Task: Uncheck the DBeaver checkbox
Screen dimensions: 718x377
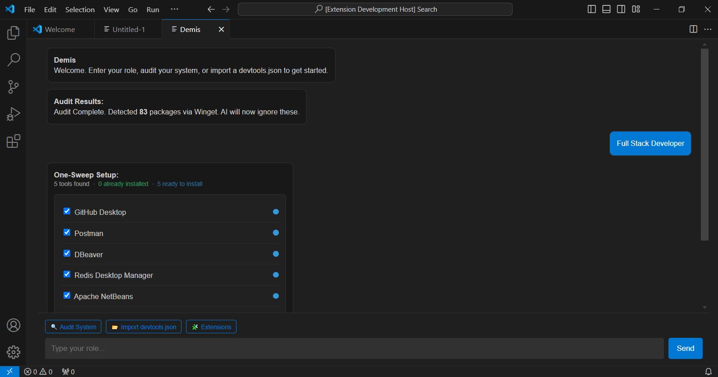Action: [x=67, y=254]
